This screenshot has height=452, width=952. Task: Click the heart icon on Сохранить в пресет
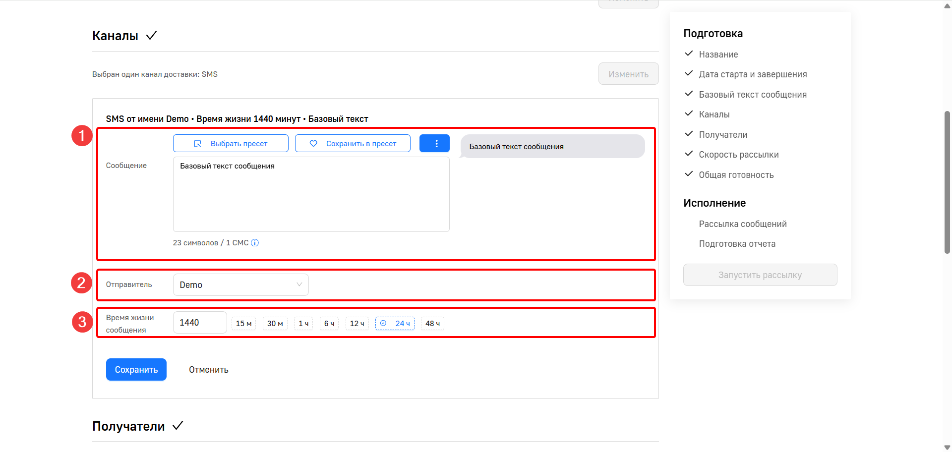tap(313, 144)
